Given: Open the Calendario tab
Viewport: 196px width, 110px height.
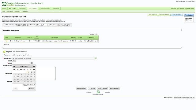Looking at the screenshot, I should tap(22, 9).
